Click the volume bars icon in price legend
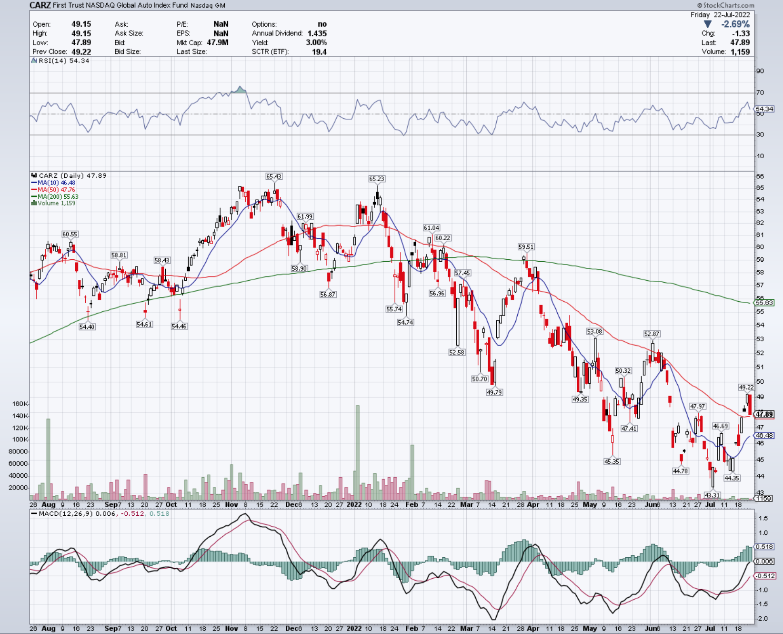Image resolution: width=783 pixels, height=634 pixels. pyautogui.click(x=34, y=203)
